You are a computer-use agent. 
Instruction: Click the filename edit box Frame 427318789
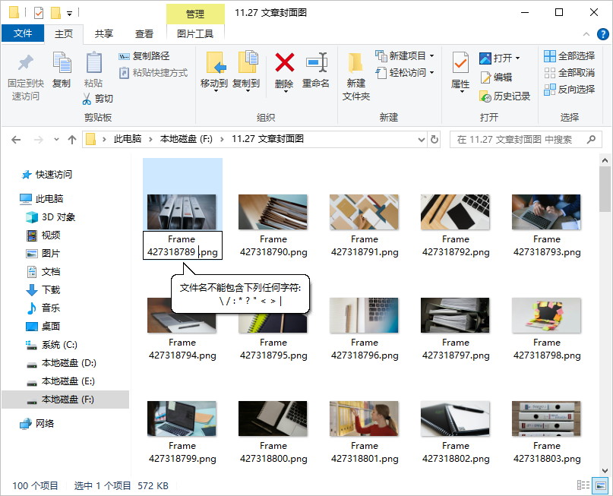coord(182,245)
